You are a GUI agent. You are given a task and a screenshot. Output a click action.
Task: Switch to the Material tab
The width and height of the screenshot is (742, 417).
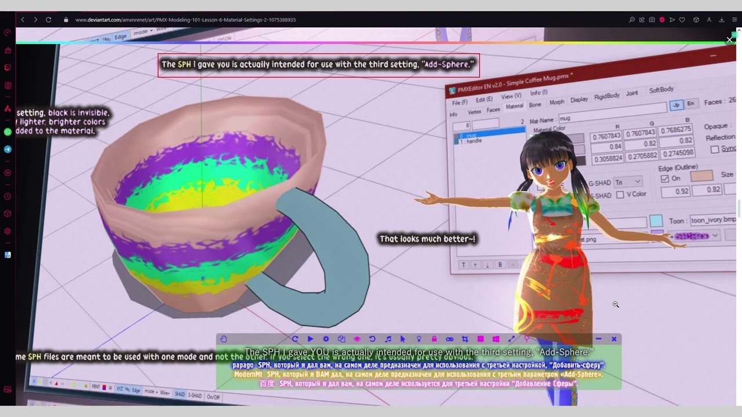(x=514, y=107)
